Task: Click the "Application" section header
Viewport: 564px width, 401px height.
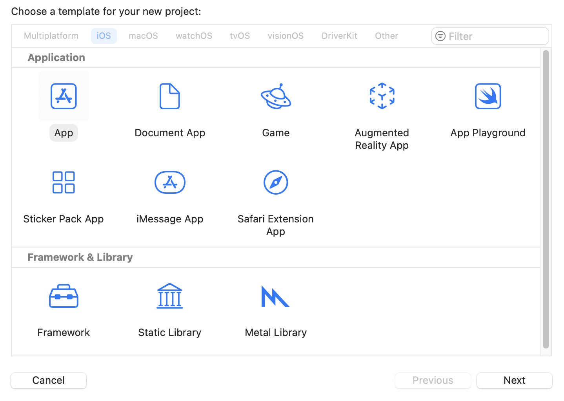Action: 56,58
